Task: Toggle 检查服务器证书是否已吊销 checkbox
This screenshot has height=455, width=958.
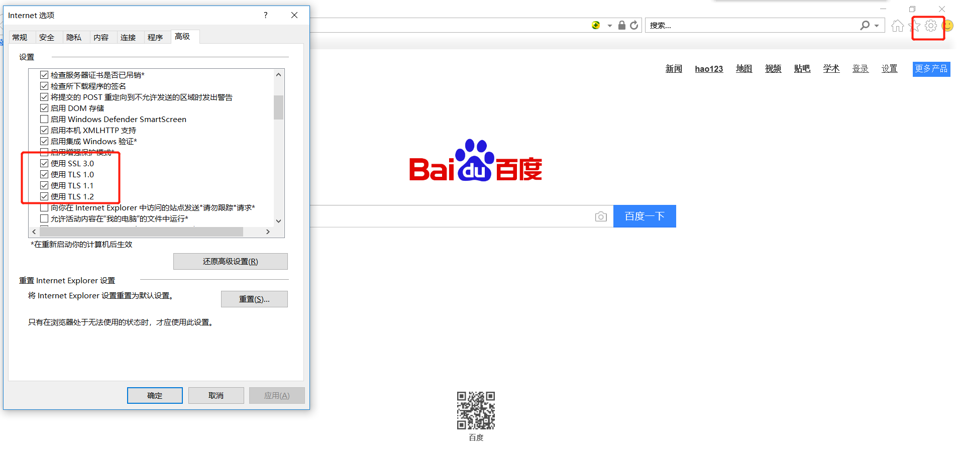Action: point(44,75)
